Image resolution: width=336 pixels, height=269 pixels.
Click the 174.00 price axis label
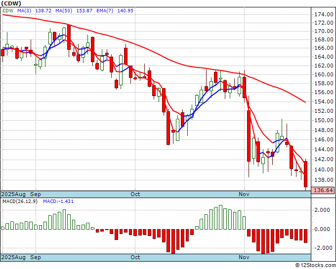coord(324,14)
